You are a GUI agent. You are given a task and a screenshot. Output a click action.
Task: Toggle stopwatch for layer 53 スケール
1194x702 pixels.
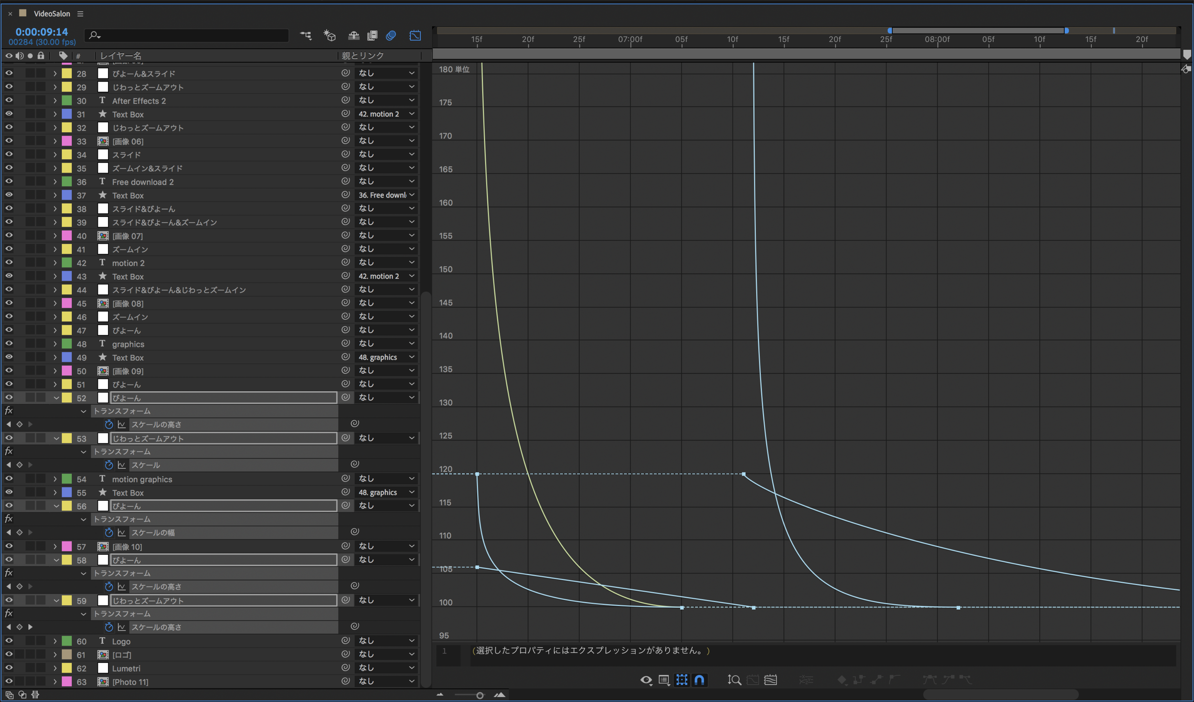[109, 464]
